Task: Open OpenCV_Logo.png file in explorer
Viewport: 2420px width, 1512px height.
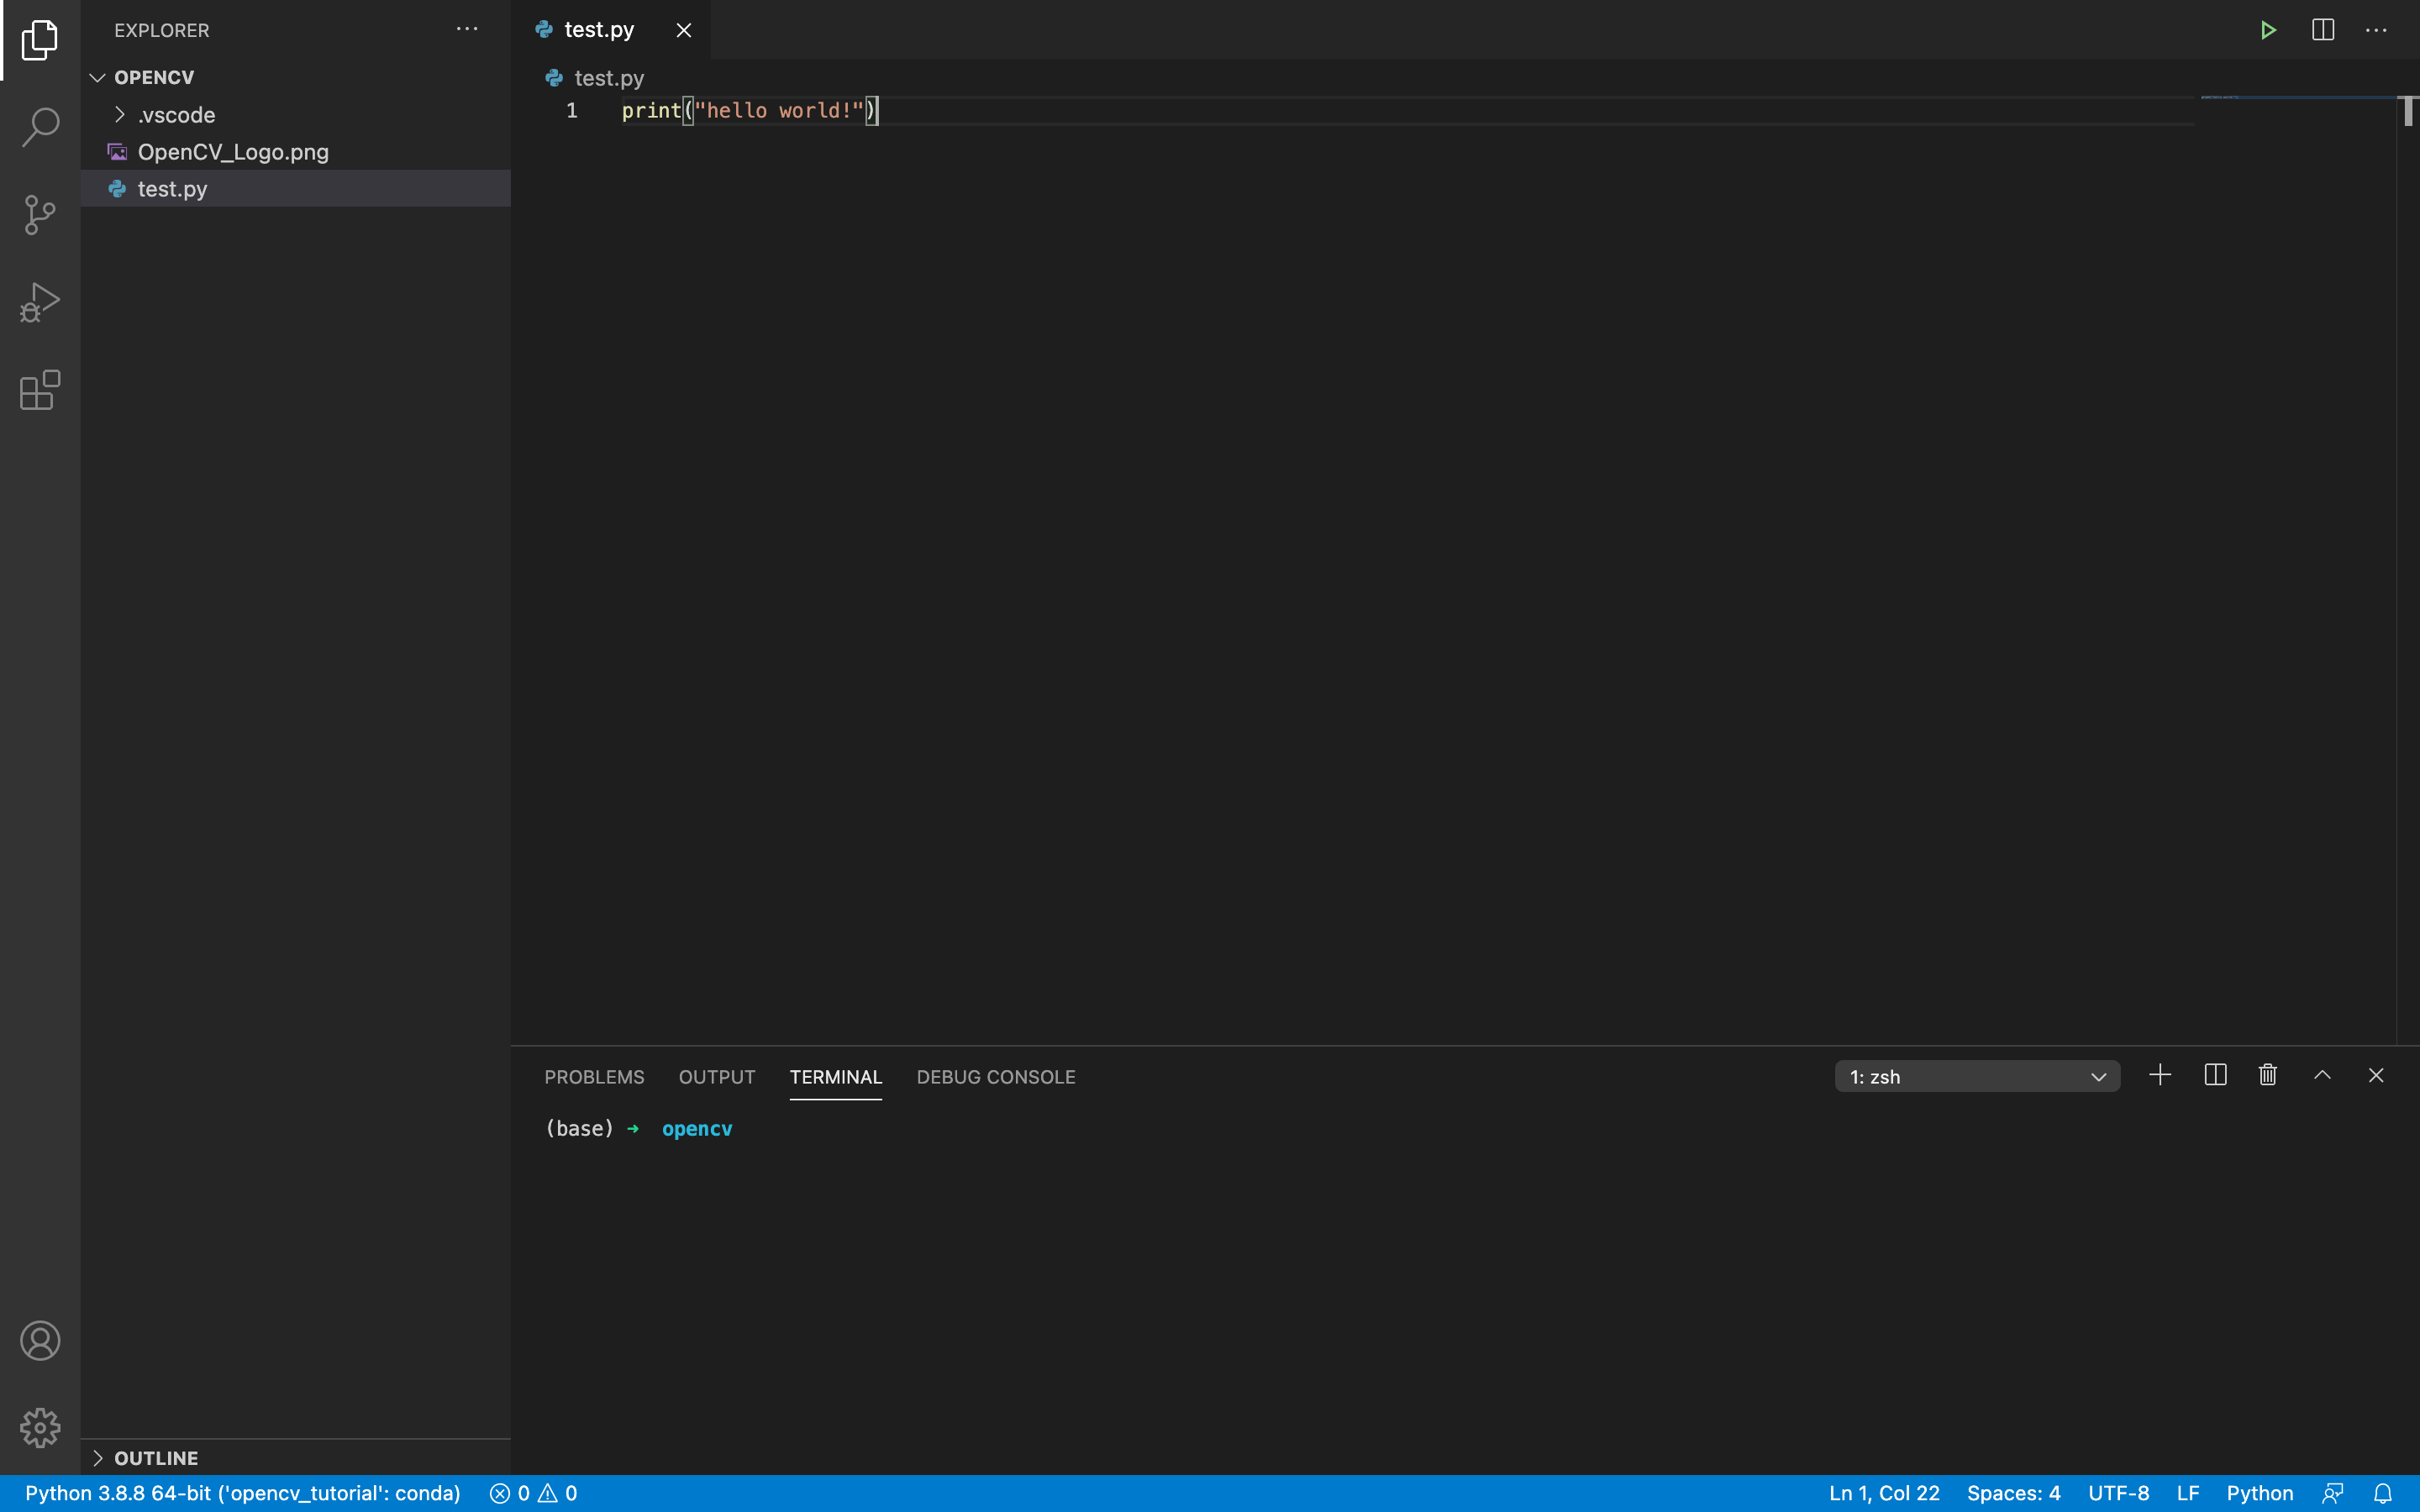Action: (x=233, y=152)
